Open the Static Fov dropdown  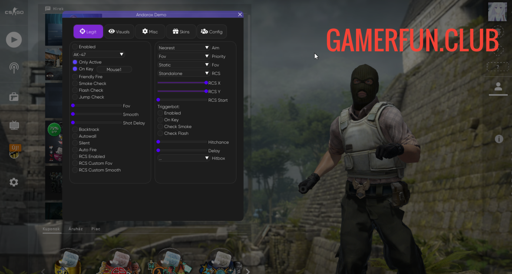click(x=184, y=65)
